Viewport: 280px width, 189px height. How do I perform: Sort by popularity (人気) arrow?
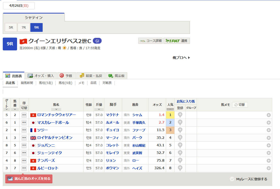170,109
